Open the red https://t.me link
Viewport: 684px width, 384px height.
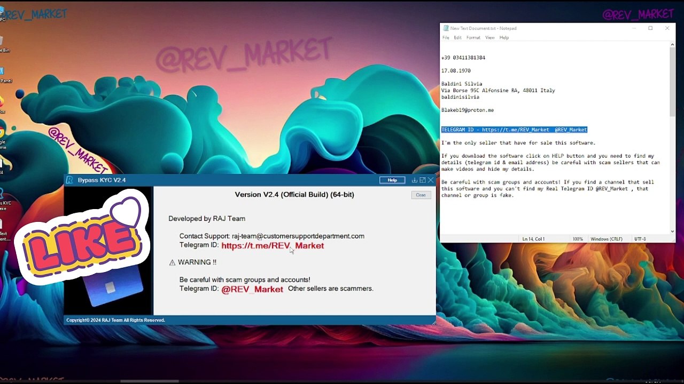(x=273, y=245)
